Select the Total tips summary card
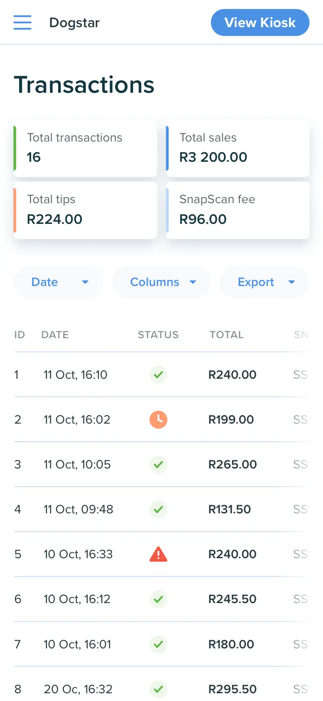 85,211
